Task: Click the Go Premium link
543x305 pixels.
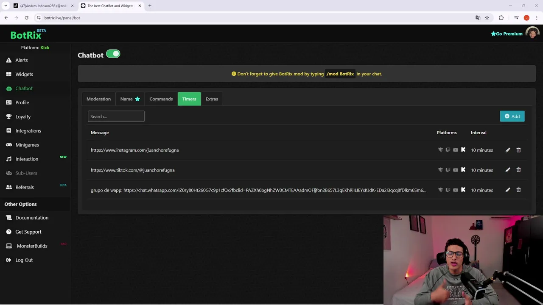Action: 507,34
